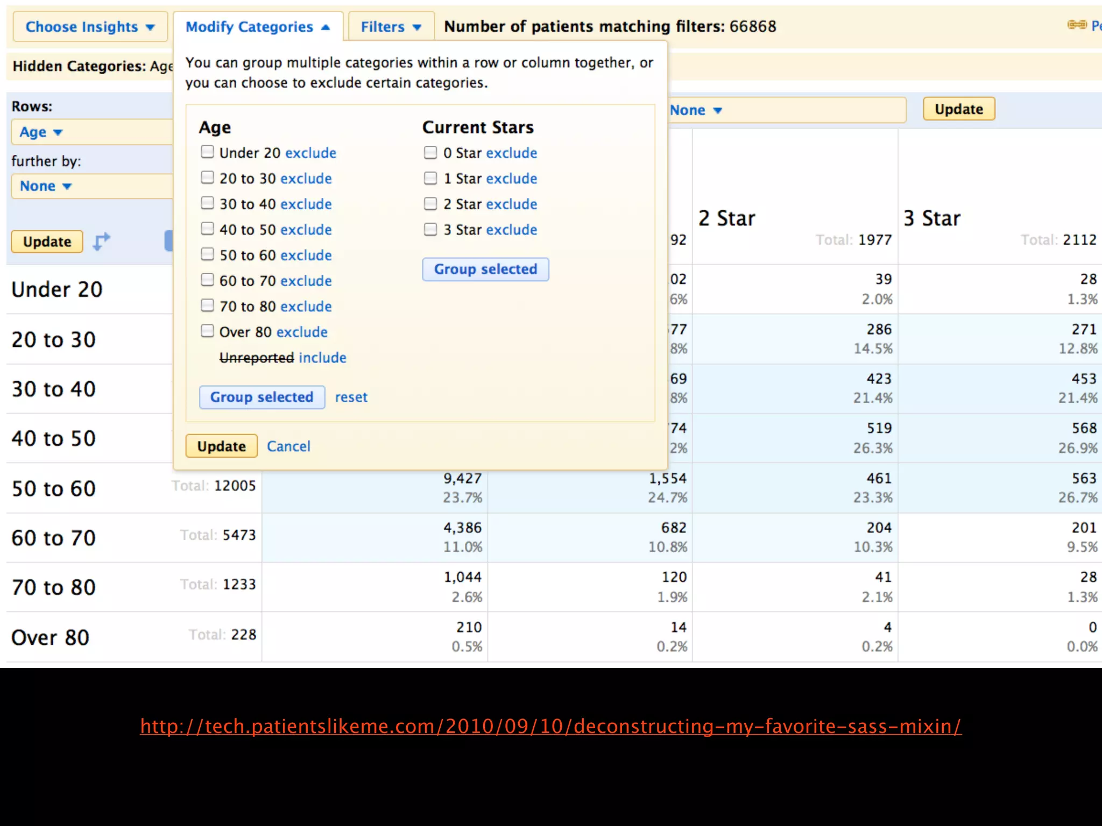Click exclude link for Over 80

tap(302, 332)
